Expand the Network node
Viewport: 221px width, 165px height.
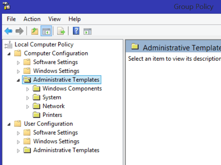coord(28,107)
